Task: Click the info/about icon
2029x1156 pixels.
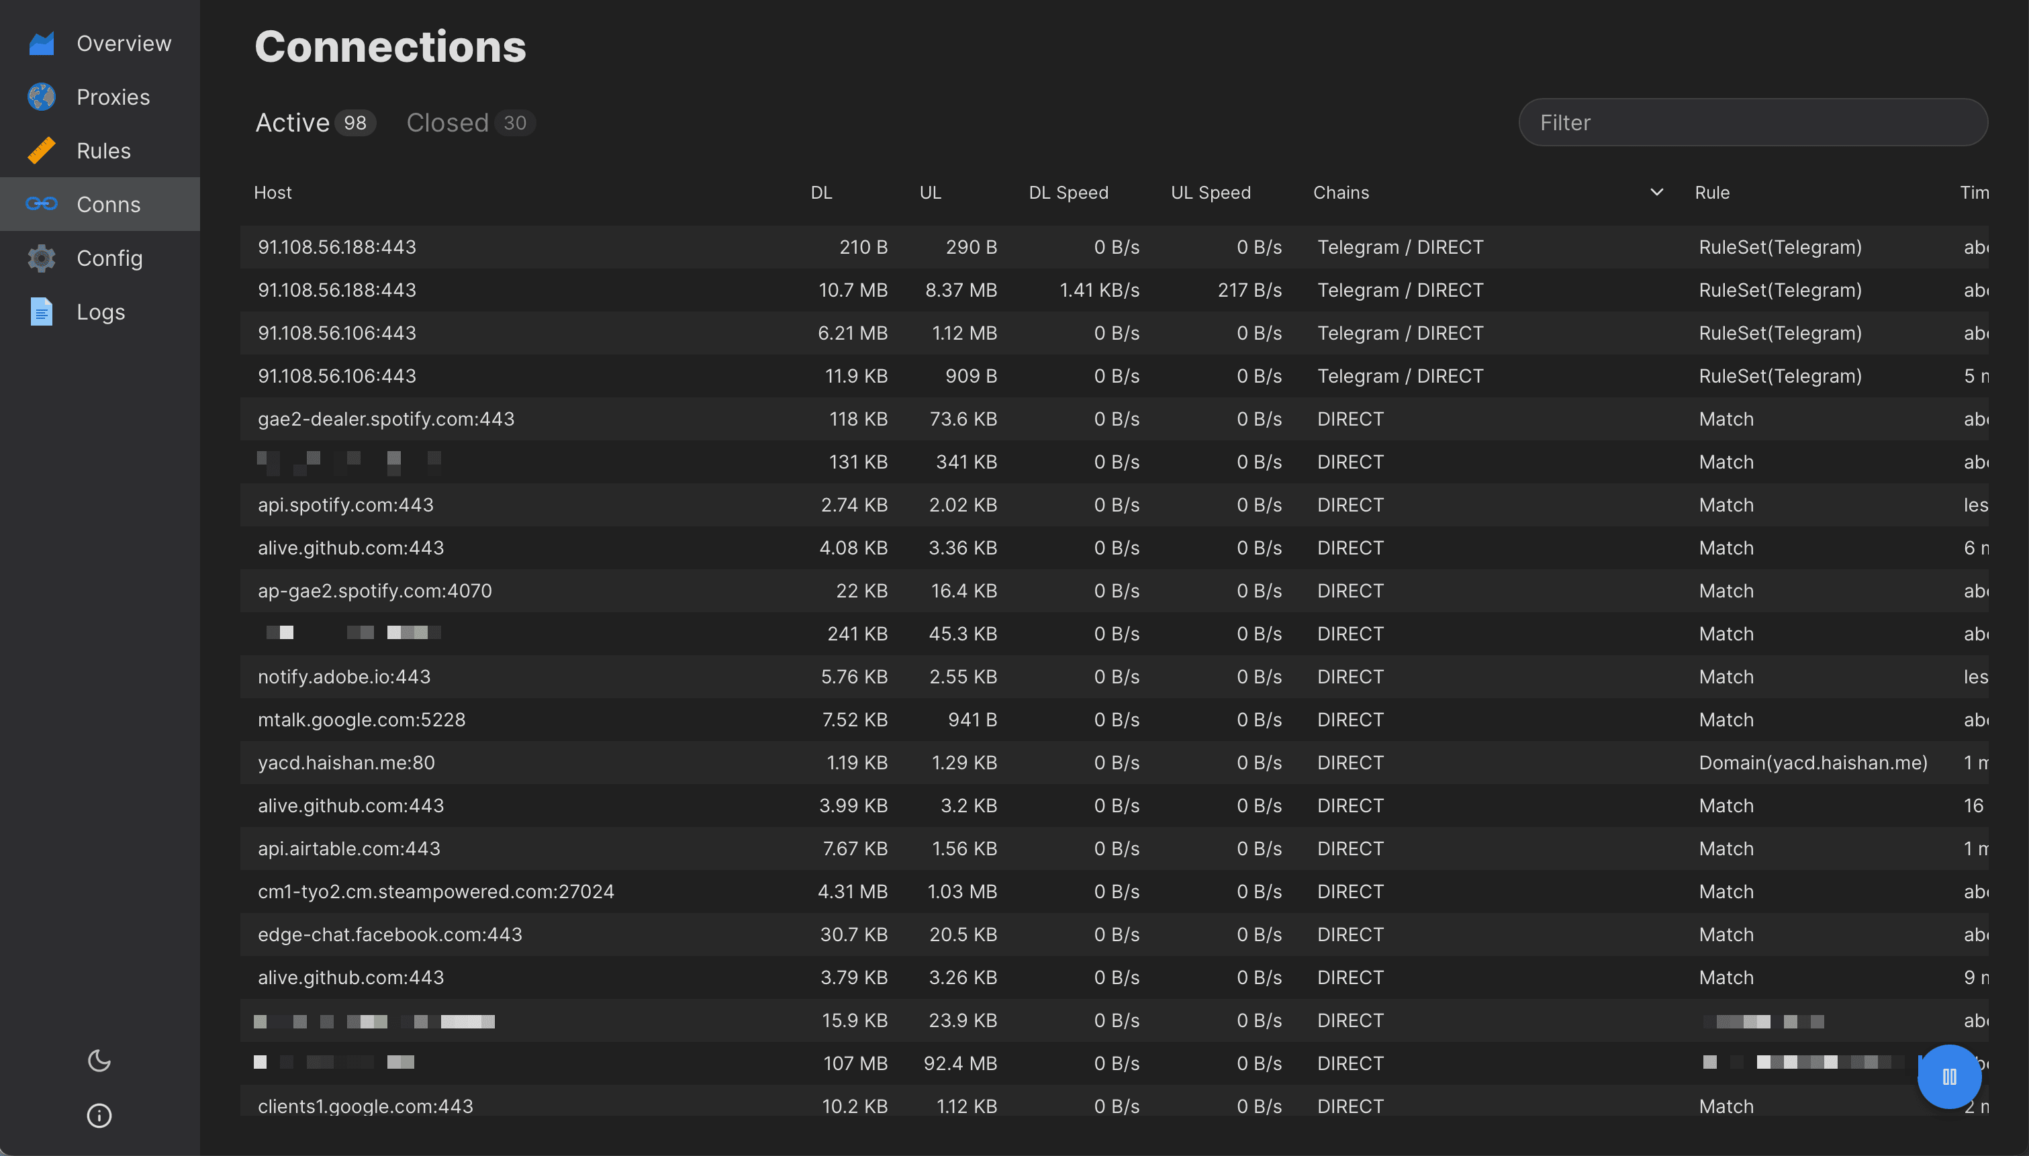Action: 97,1114
